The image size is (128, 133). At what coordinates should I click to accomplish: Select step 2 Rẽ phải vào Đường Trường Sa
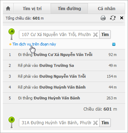click(64, 65)
